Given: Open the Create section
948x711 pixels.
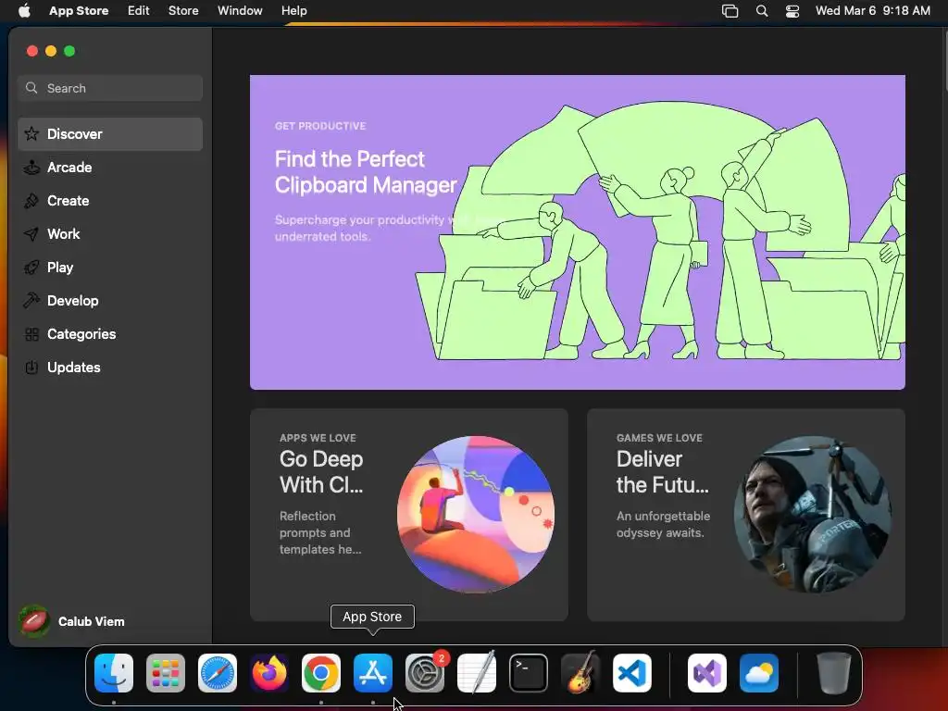Looking at the screenshot, I should [x=110, y=201].
